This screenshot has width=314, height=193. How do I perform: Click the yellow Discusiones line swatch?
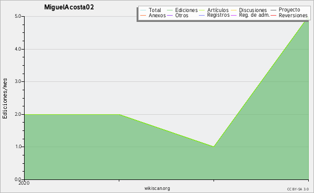(234, 10)
